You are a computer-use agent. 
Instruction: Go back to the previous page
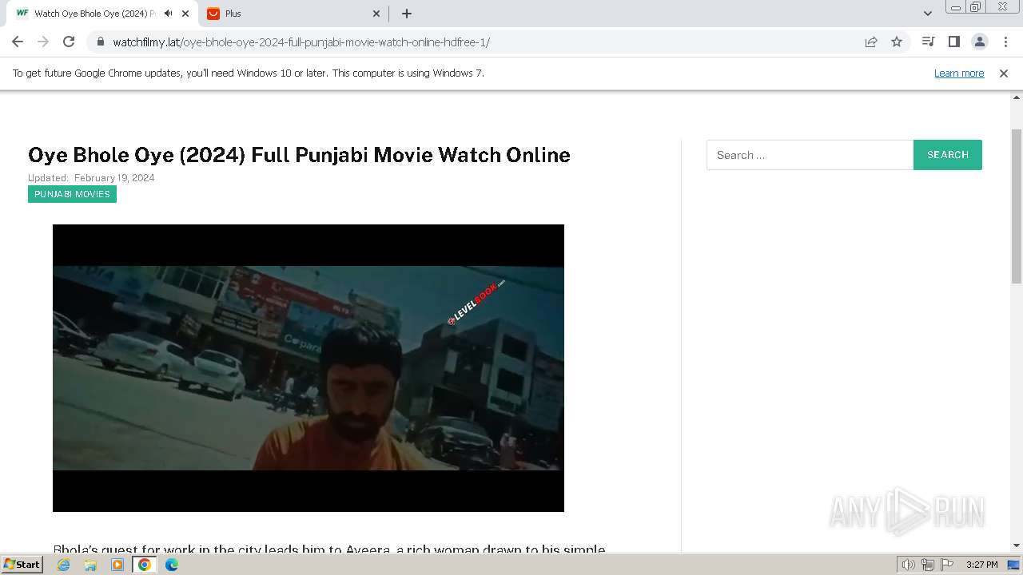18,42
